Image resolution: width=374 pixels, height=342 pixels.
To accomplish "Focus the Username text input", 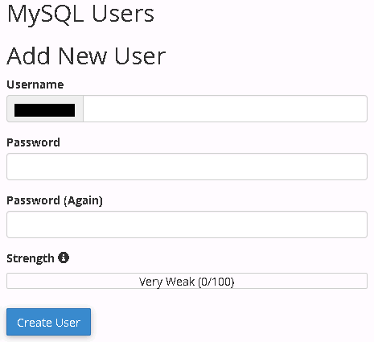I will click(x=225, y=109).
